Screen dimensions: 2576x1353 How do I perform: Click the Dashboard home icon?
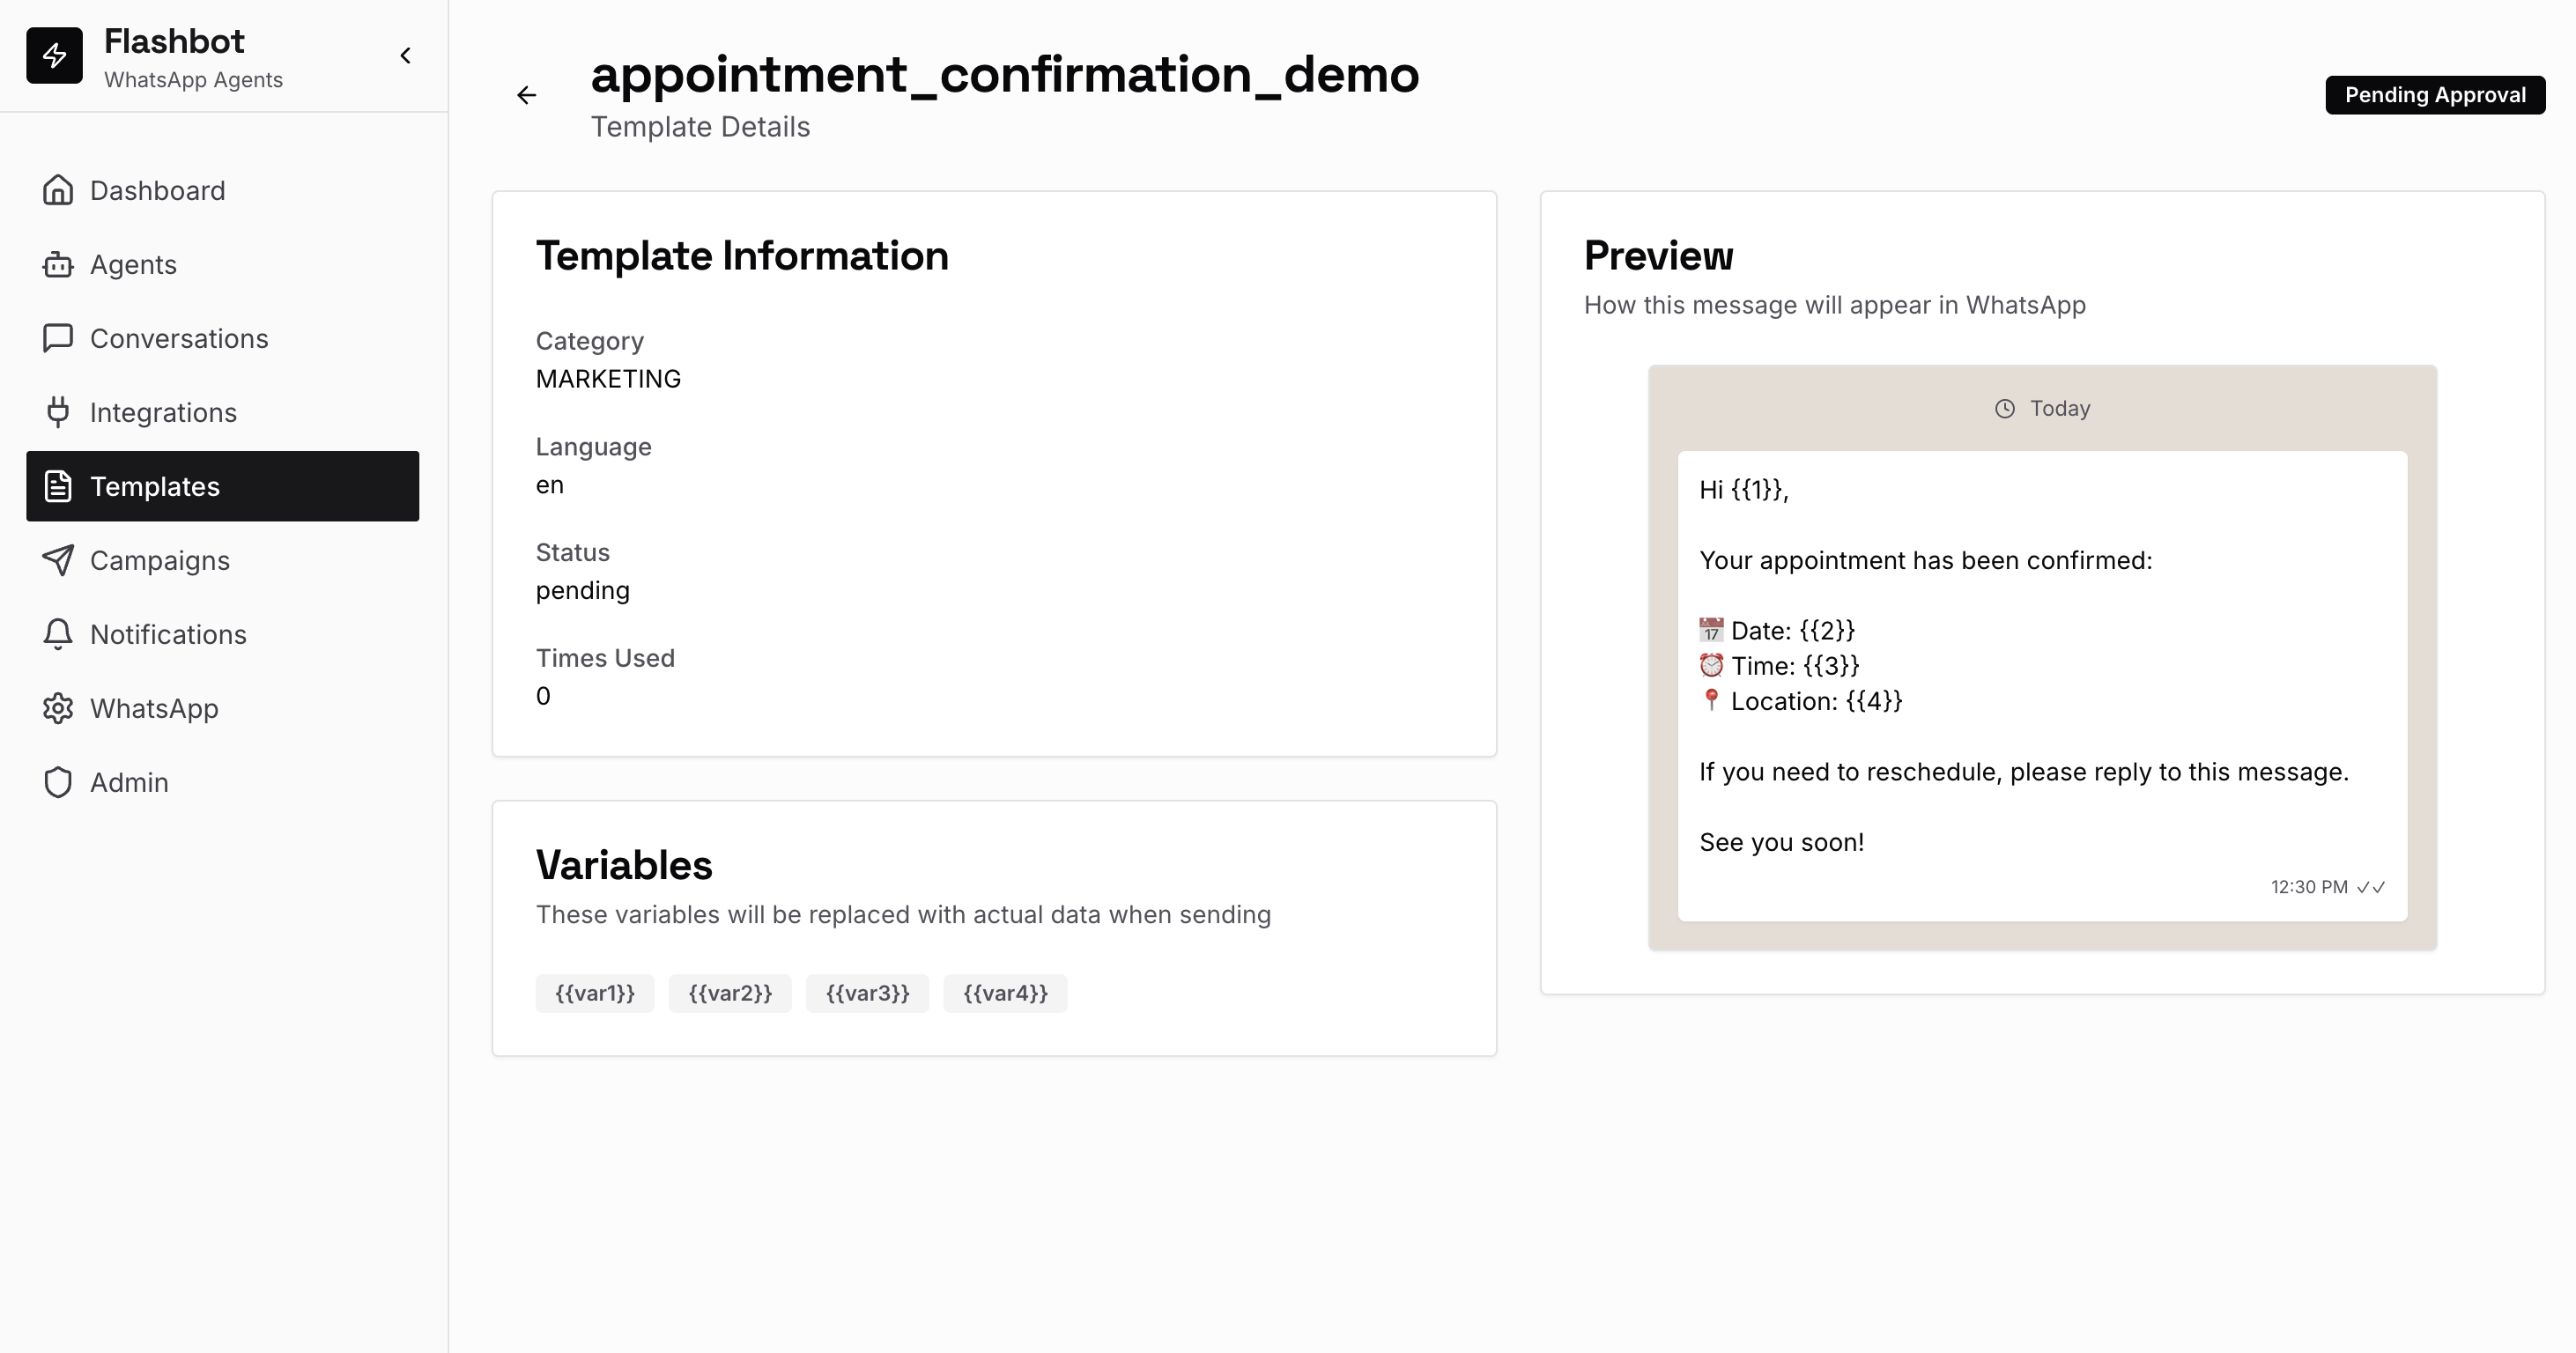click(58, 190)
